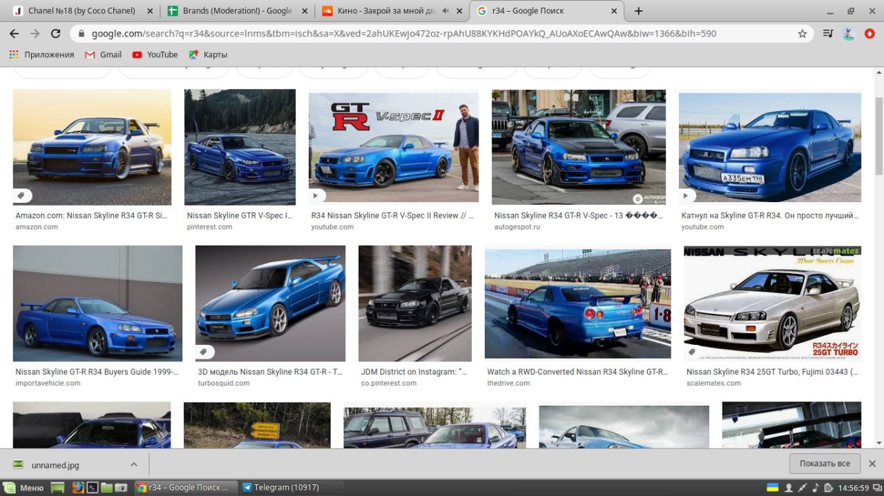Open the GT-R V-Spec II Review video thumbnail
The width and height of the screenshot is (884, 496).
[x=394, y=147]
